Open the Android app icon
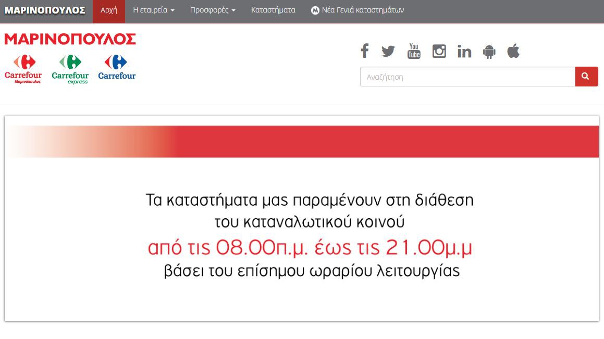This screenshot has height=339, width=604. tap(489, 51)
